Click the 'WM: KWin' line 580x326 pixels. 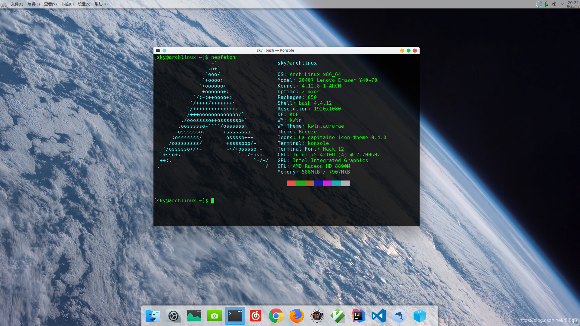(290, 120)
